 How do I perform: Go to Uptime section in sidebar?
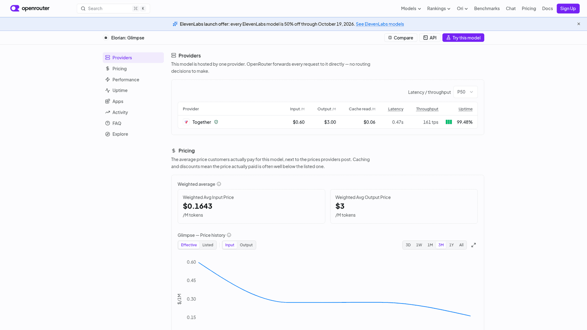(x=133, y=90)
